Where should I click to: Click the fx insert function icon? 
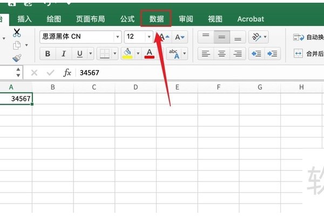click(x=67, y=73)
